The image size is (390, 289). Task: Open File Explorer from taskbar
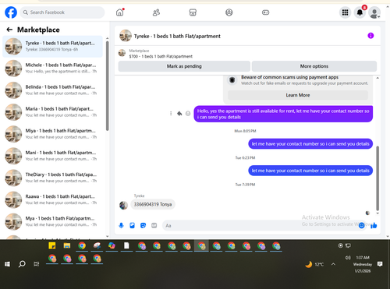(x=67, y=245)
